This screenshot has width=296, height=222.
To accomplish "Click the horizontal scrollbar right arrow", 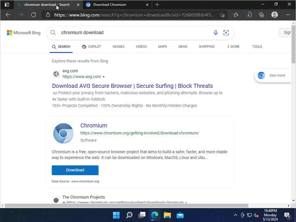I will [x=289, y=206].
